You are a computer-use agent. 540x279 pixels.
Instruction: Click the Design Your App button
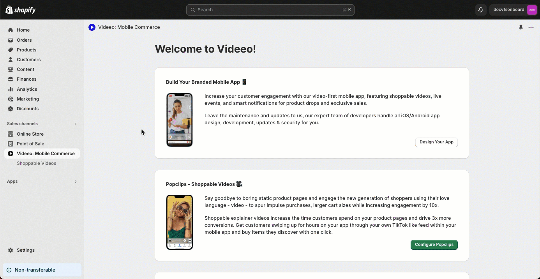(436, 142)
